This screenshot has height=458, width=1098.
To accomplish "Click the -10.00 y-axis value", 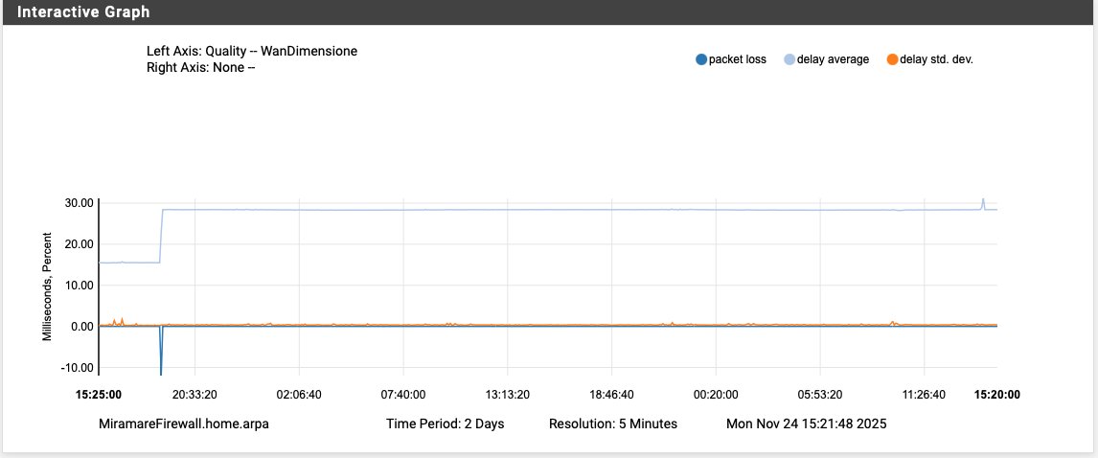I will point(76,368).
